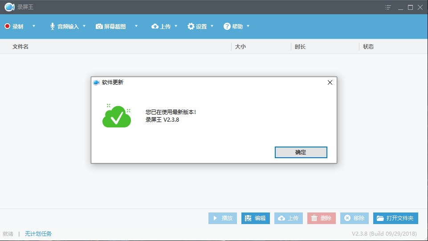Image resolution: width=428 pixels, height=241 pixels.
Task: Click the settings gear icon
Action: [x=191, y=26]
